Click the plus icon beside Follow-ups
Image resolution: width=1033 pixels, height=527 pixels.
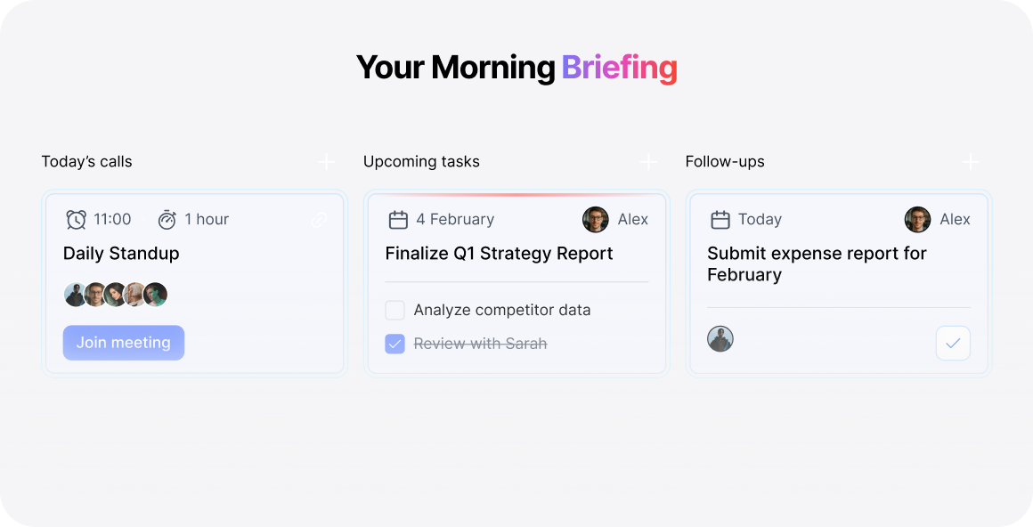971,162
